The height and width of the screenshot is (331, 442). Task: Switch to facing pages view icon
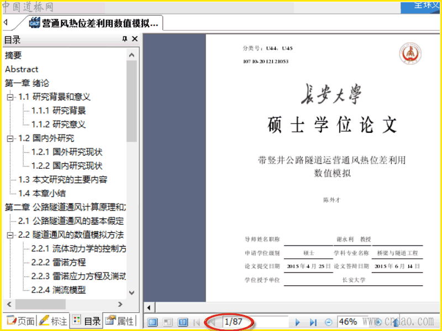pyautogui.click(x=167, y=322)
